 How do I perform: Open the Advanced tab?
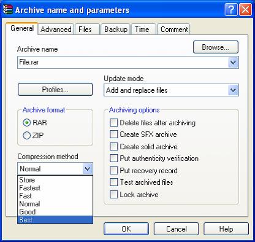click(x=56, y=29)
